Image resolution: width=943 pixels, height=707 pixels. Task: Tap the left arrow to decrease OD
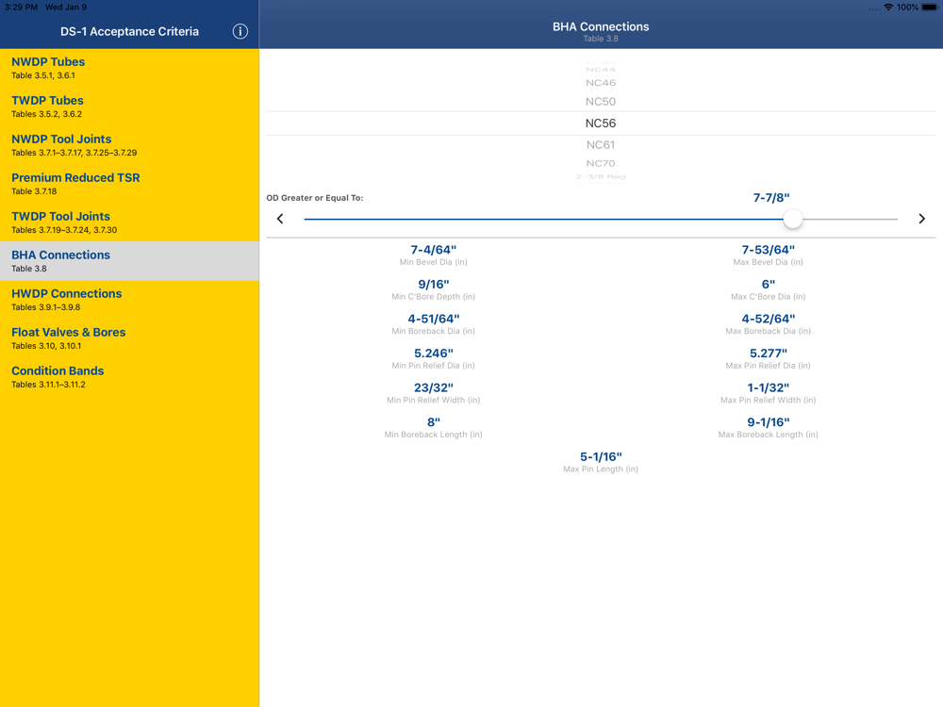point(280,219)
